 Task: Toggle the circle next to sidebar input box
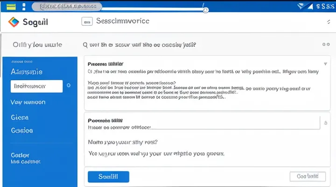[69, 86]
